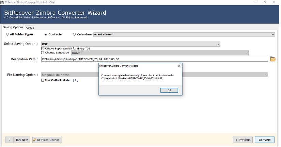Switch to the About tab
Viewport: 281px width, 147px height.
[x=30, y=28]
